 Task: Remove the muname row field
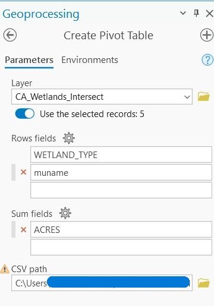point(24,172)
